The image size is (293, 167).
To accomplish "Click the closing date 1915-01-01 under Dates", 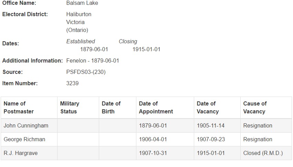I will (x=146, y=49).
